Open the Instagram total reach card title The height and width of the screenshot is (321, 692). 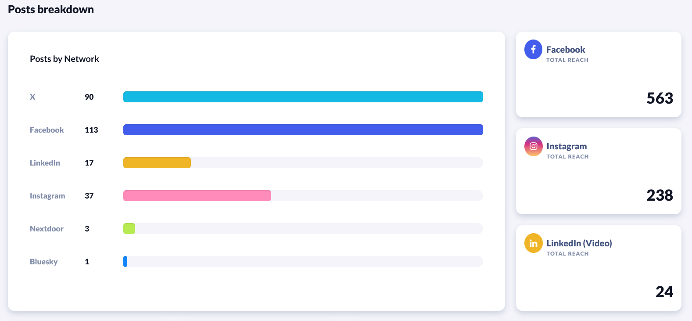click(567, 146)
